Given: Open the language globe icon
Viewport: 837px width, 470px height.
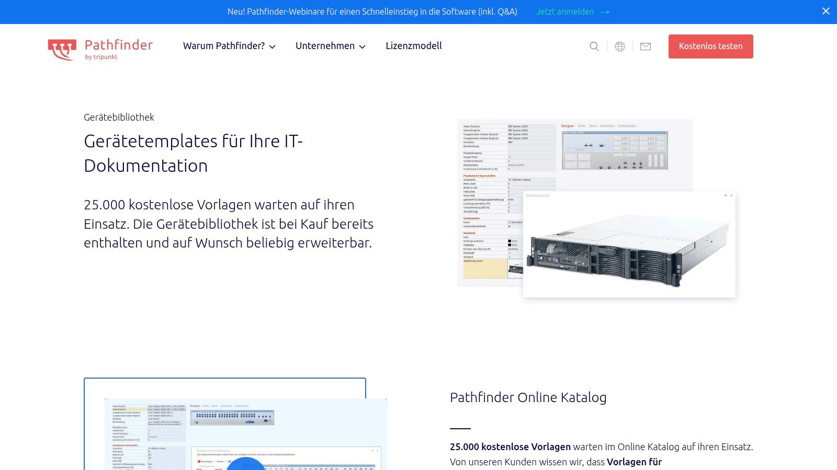Looking at the screenshot, I should point(620,46).
